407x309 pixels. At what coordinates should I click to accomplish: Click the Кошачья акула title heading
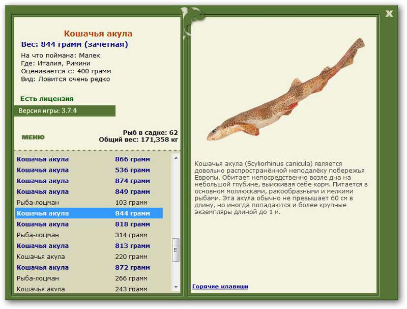pyautogui.click(x=98, y=34)
